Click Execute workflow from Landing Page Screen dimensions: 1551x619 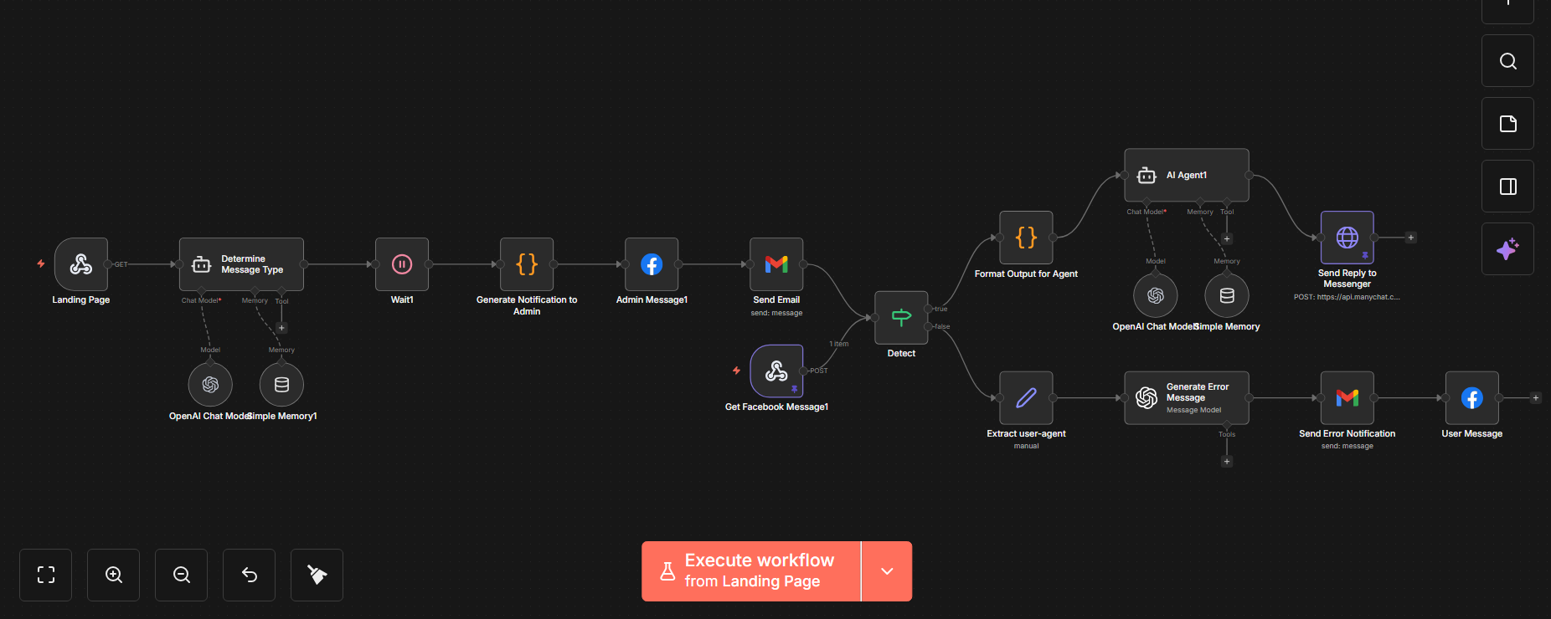click(x=751, y=571)
